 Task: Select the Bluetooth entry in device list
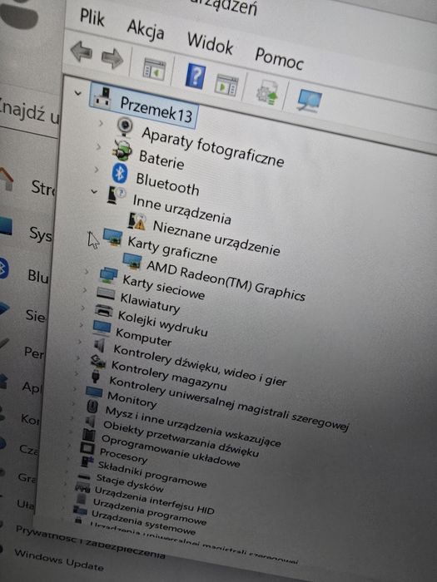[x=167, y=184]
